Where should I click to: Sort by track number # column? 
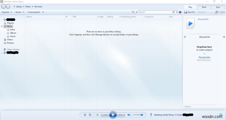(x=68, y=17)
